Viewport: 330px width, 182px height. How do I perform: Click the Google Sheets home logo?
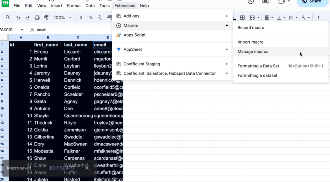pyautogui.click(x=5, y=3)
